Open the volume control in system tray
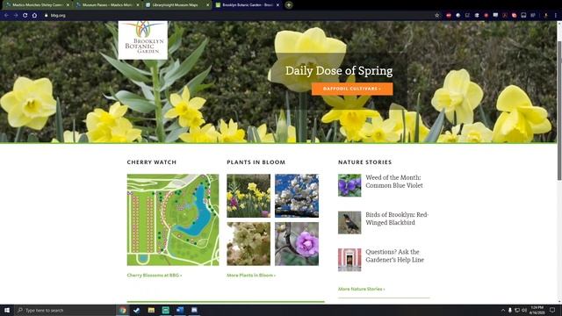 pyautogui.click(x=524, y=310)
